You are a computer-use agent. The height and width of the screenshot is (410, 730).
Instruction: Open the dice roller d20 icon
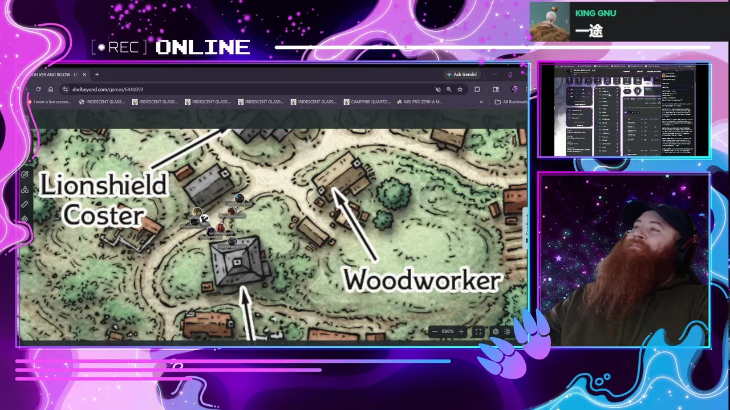[x=496, y=331]
